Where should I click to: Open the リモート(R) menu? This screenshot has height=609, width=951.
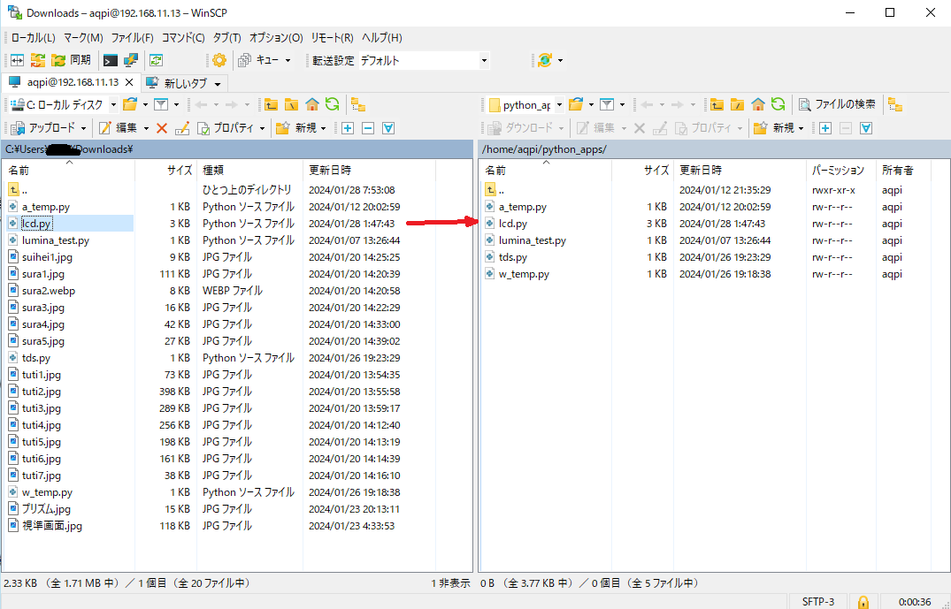(332, 38)
